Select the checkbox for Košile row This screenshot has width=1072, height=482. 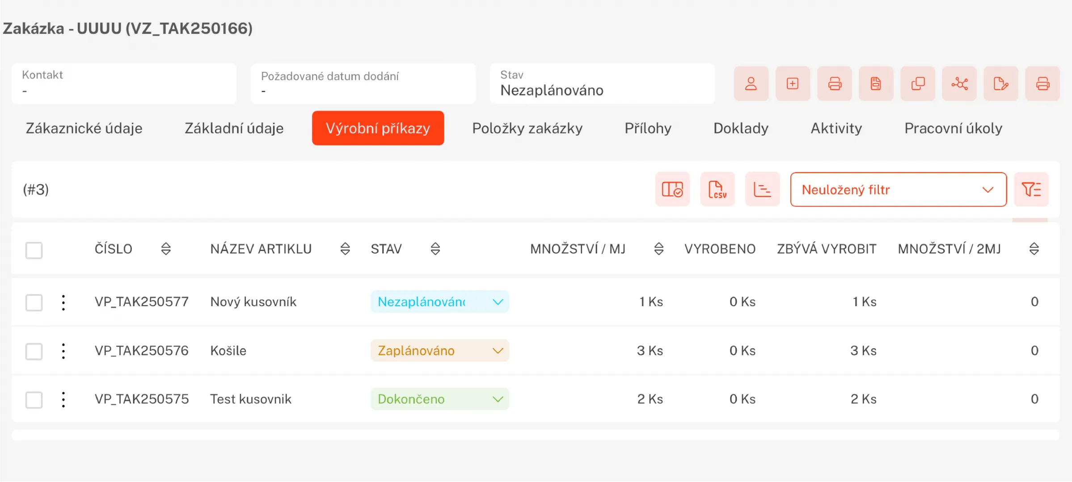point(34,351)
